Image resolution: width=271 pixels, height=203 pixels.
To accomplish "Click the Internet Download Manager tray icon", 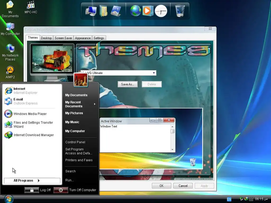I will point(246,199).
